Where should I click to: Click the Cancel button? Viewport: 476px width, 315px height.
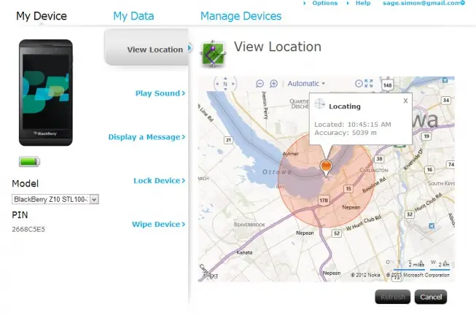point(431,297)
